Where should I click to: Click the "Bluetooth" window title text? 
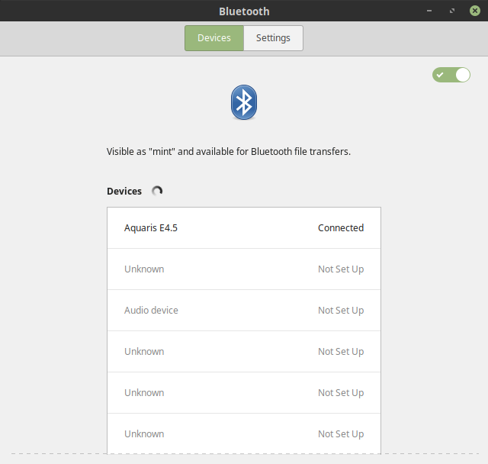point(244,11)
